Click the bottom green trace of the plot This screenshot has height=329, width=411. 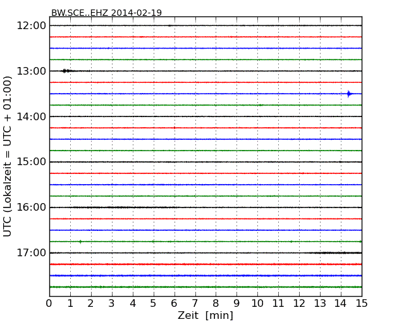click(x=205, y=287)
